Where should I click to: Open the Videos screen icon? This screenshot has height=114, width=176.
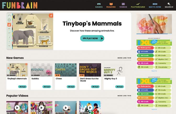coord(123,4)
